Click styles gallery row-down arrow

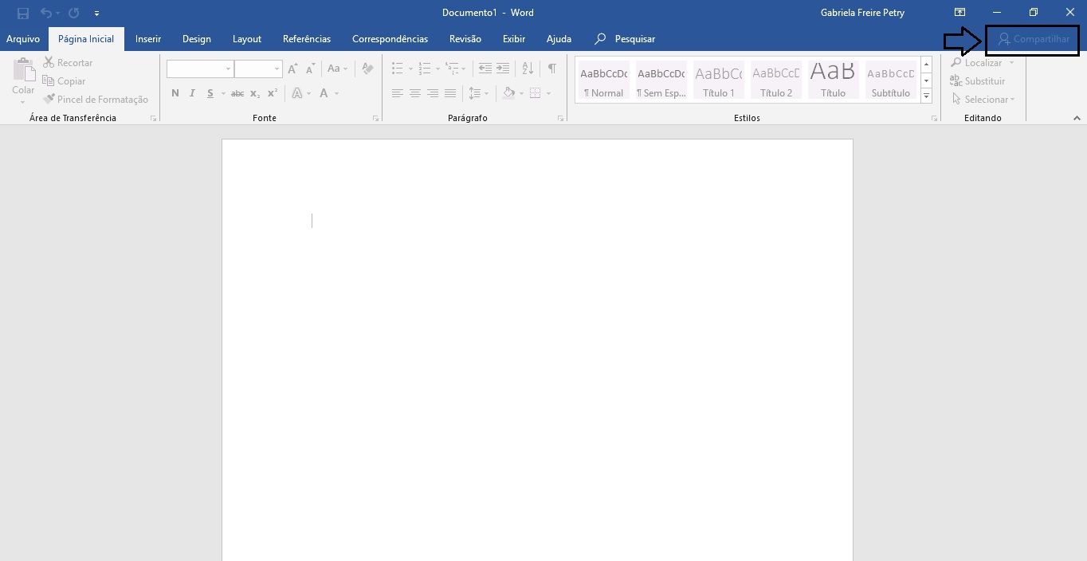[x=926, y=80]
